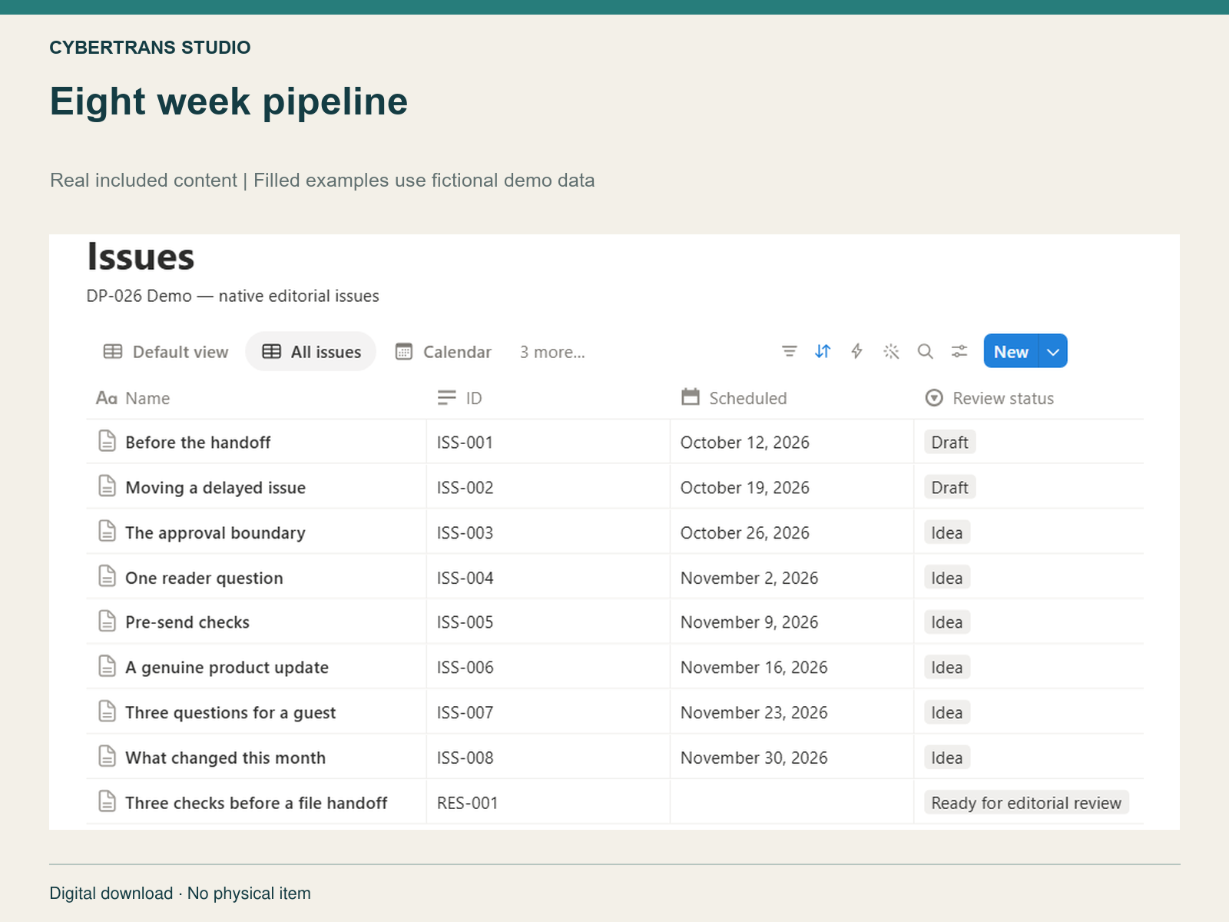Click the November 16, 2026 date
Screen dimensions: 1229x922
(x=754, y=668)
